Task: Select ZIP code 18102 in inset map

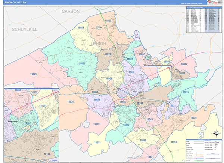Action: (27, 123)
